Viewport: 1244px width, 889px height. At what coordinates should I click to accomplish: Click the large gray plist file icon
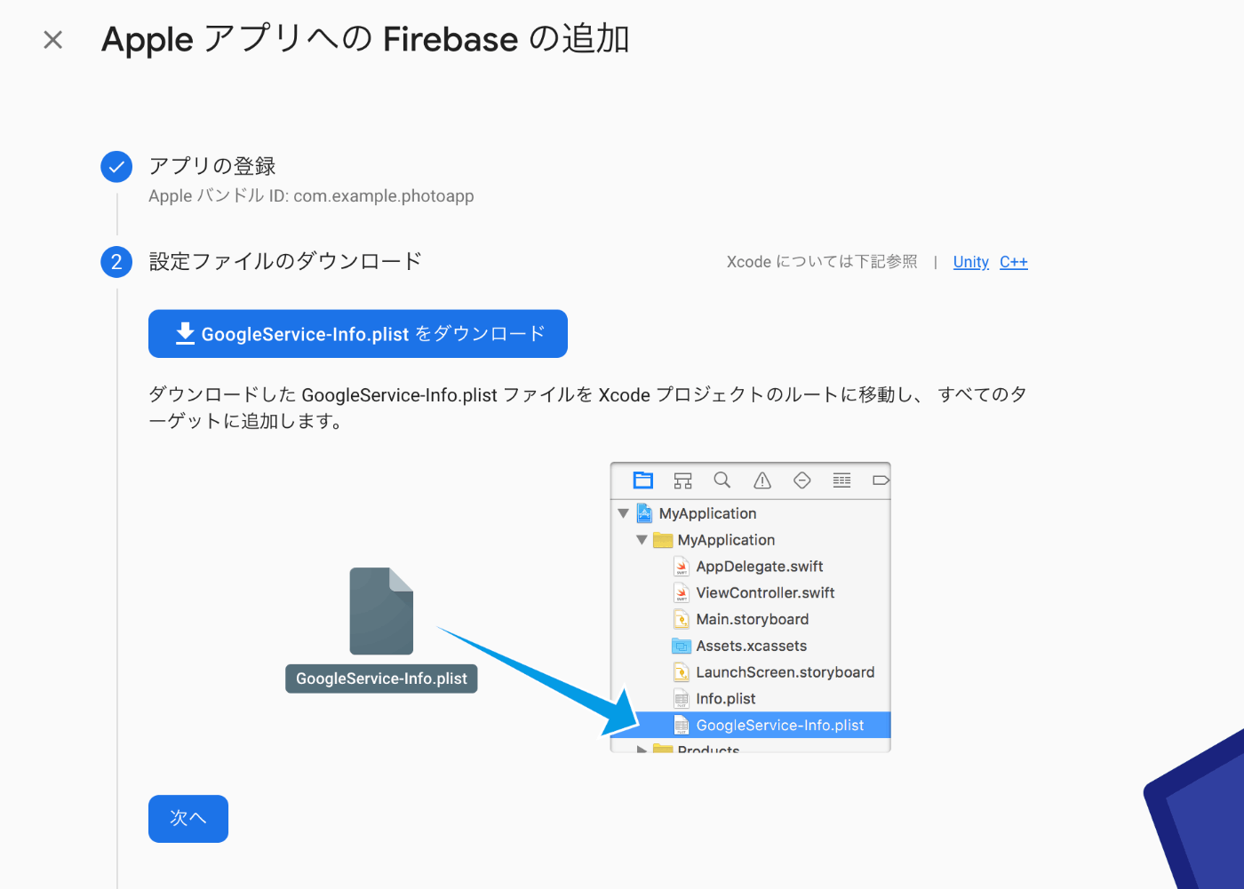[381, 611]
